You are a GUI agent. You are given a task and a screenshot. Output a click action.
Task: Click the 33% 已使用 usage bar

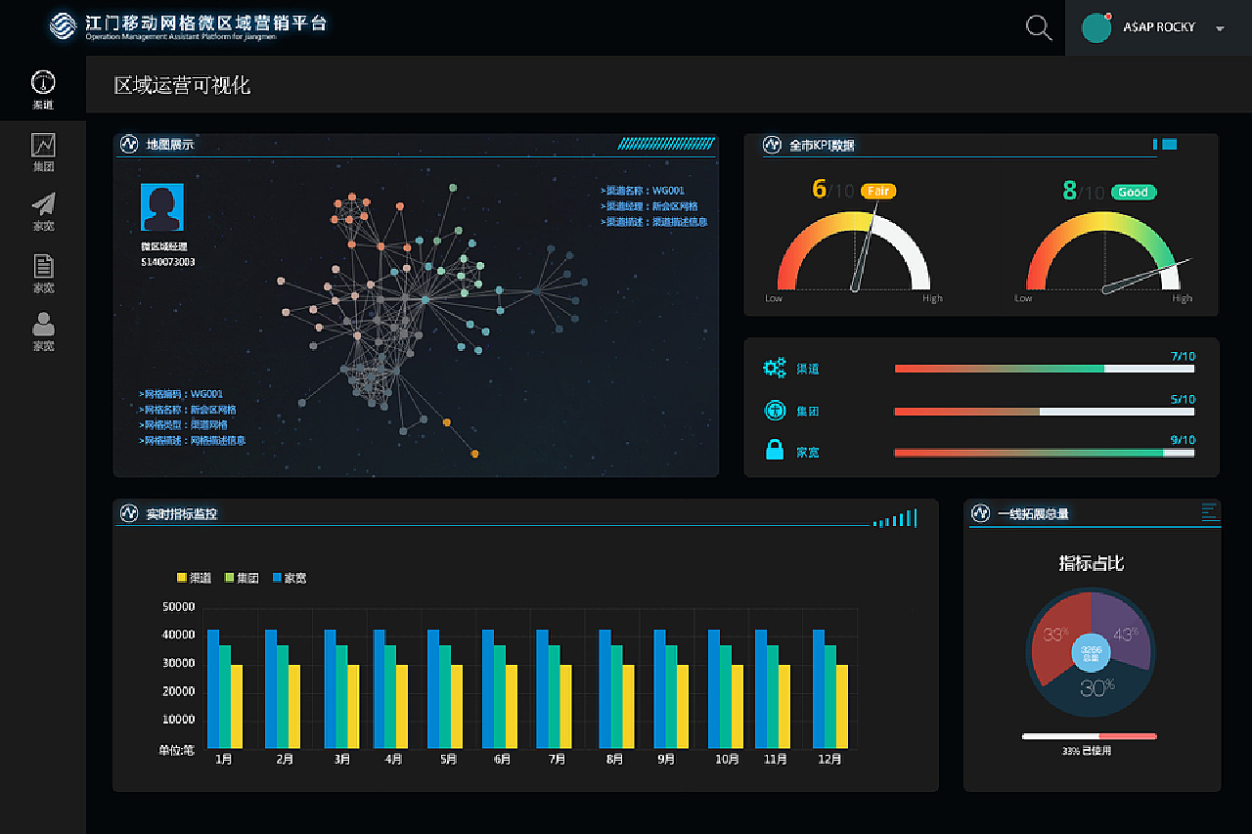pyautogui.click(x=1089, y=736)
